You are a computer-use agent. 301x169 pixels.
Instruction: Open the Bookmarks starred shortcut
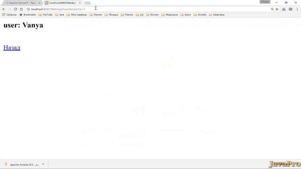tap(28, 15)
